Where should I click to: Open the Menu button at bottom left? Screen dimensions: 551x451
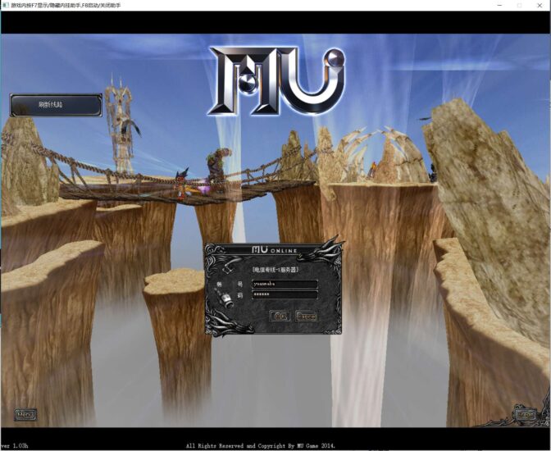tap(25, 415)
